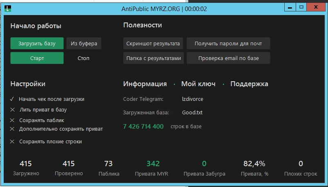Image resolution: width=328 pixels, height=187 pixels.
Task: Click the green Загрузить базу button
Action: tap(37, 43)
